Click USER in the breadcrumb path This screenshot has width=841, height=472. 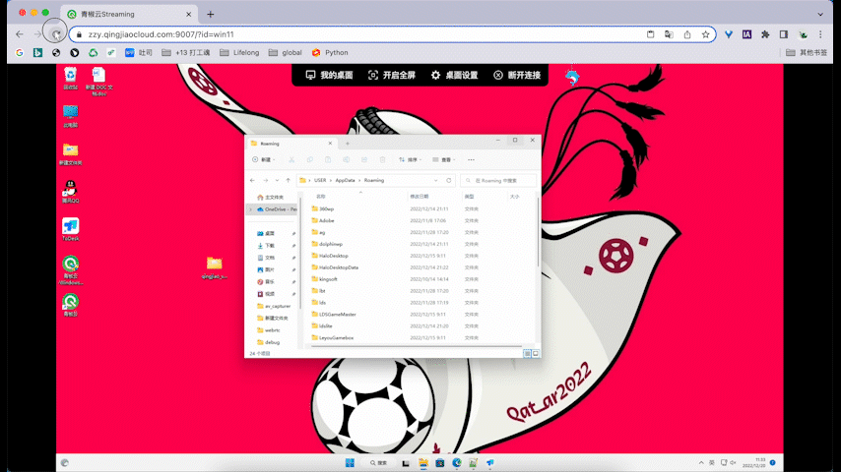(x=320, y=181)
